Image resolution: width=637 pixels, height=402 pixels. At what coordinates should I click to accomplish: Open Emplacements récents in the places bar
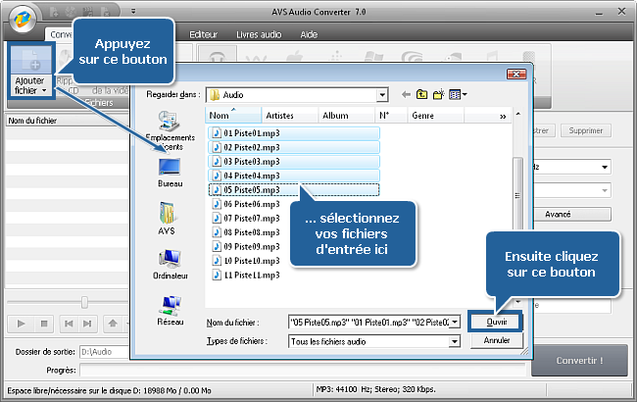click(170, 130)
